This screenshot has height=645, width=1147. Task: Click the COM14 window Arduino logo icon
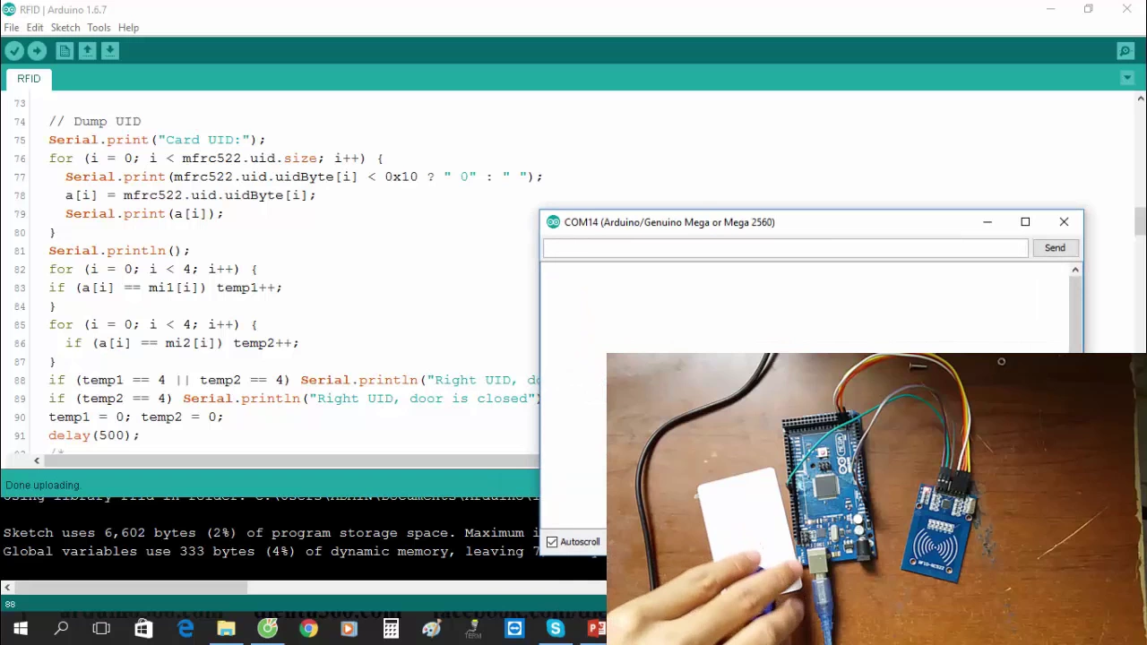tap(553, 222)
